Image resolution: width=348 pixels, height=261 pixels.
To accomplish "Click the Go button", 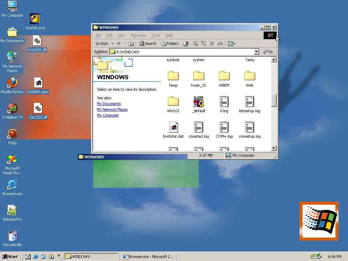I will click(268, 52).
